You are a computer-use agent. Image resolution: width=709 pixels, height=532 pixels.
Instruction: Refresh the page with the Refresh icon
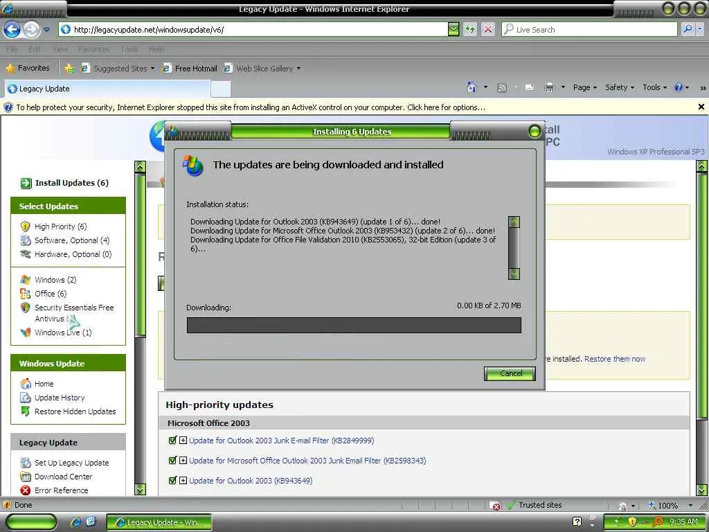click(470, 30)
